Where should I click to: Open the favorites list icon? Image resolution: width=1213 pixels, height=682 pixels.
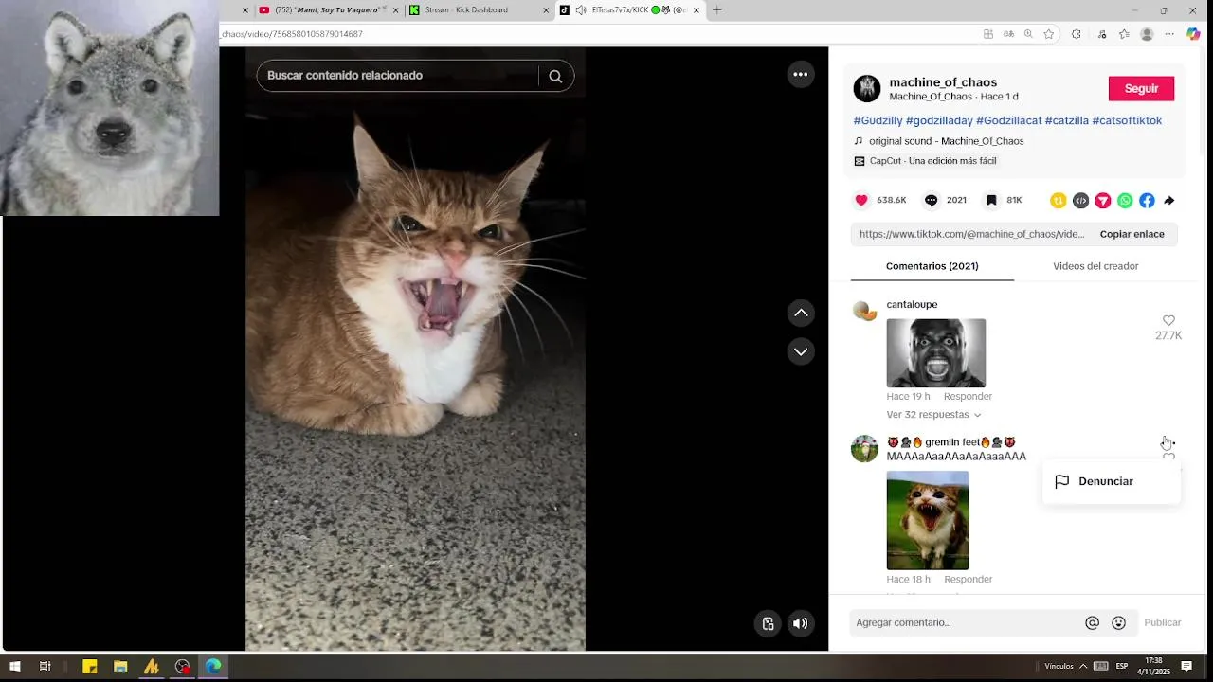[1124, 34]
